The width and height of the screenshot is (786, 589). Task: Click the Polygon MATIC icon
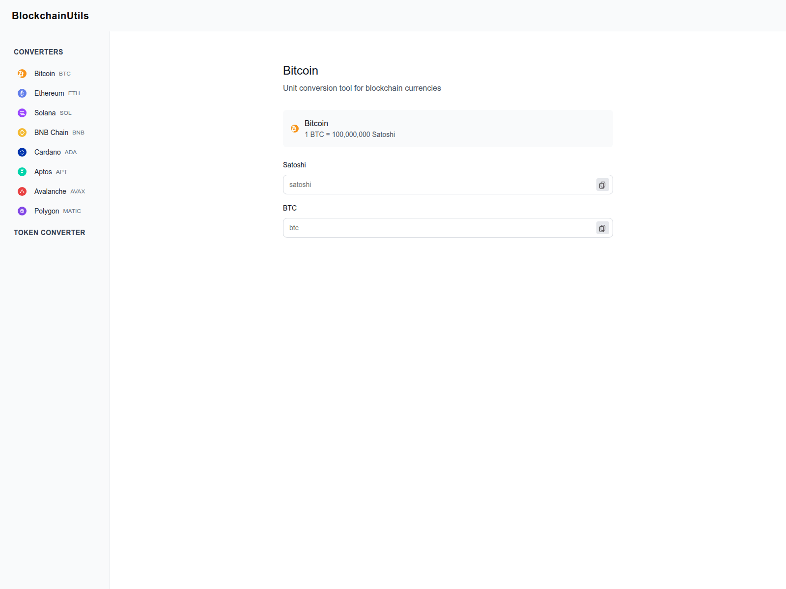(x=22, y=211)
